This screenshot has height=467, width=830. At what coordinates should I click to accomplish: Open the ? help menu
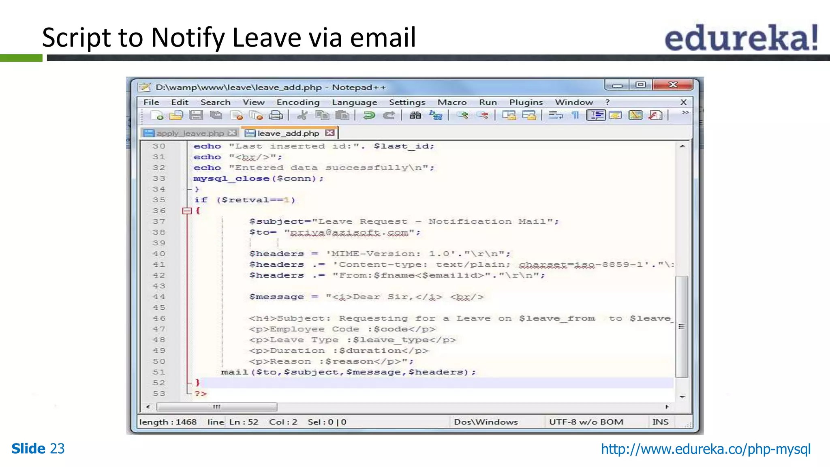click(x=607, y=102)
